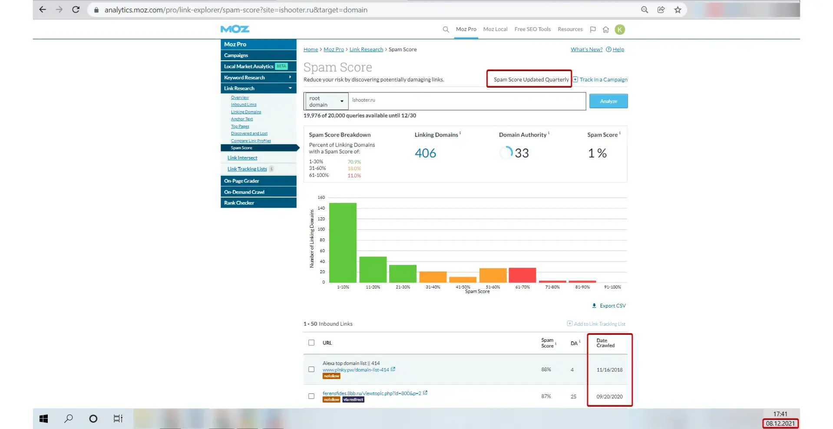Click the 51-60% orange chart bar
The width and height of the screenshot is (833, 429).
[x=493, y=275]
